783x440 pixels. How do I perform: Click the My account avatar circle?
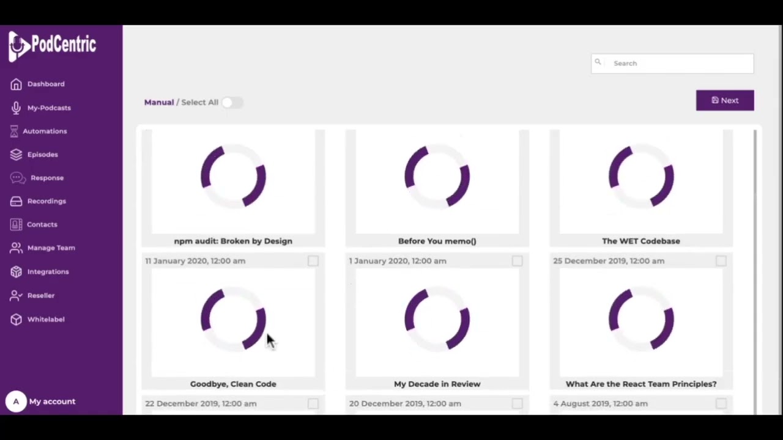click(x=16, y=402)
